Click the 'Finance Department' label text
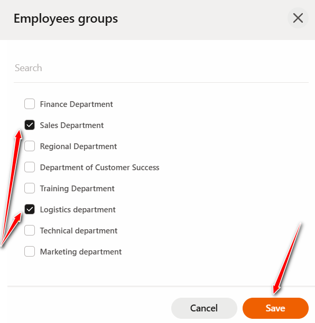Image resolution: width=315 pixels, height=323 pixels. pyautogui.click(x=77, y=104)
